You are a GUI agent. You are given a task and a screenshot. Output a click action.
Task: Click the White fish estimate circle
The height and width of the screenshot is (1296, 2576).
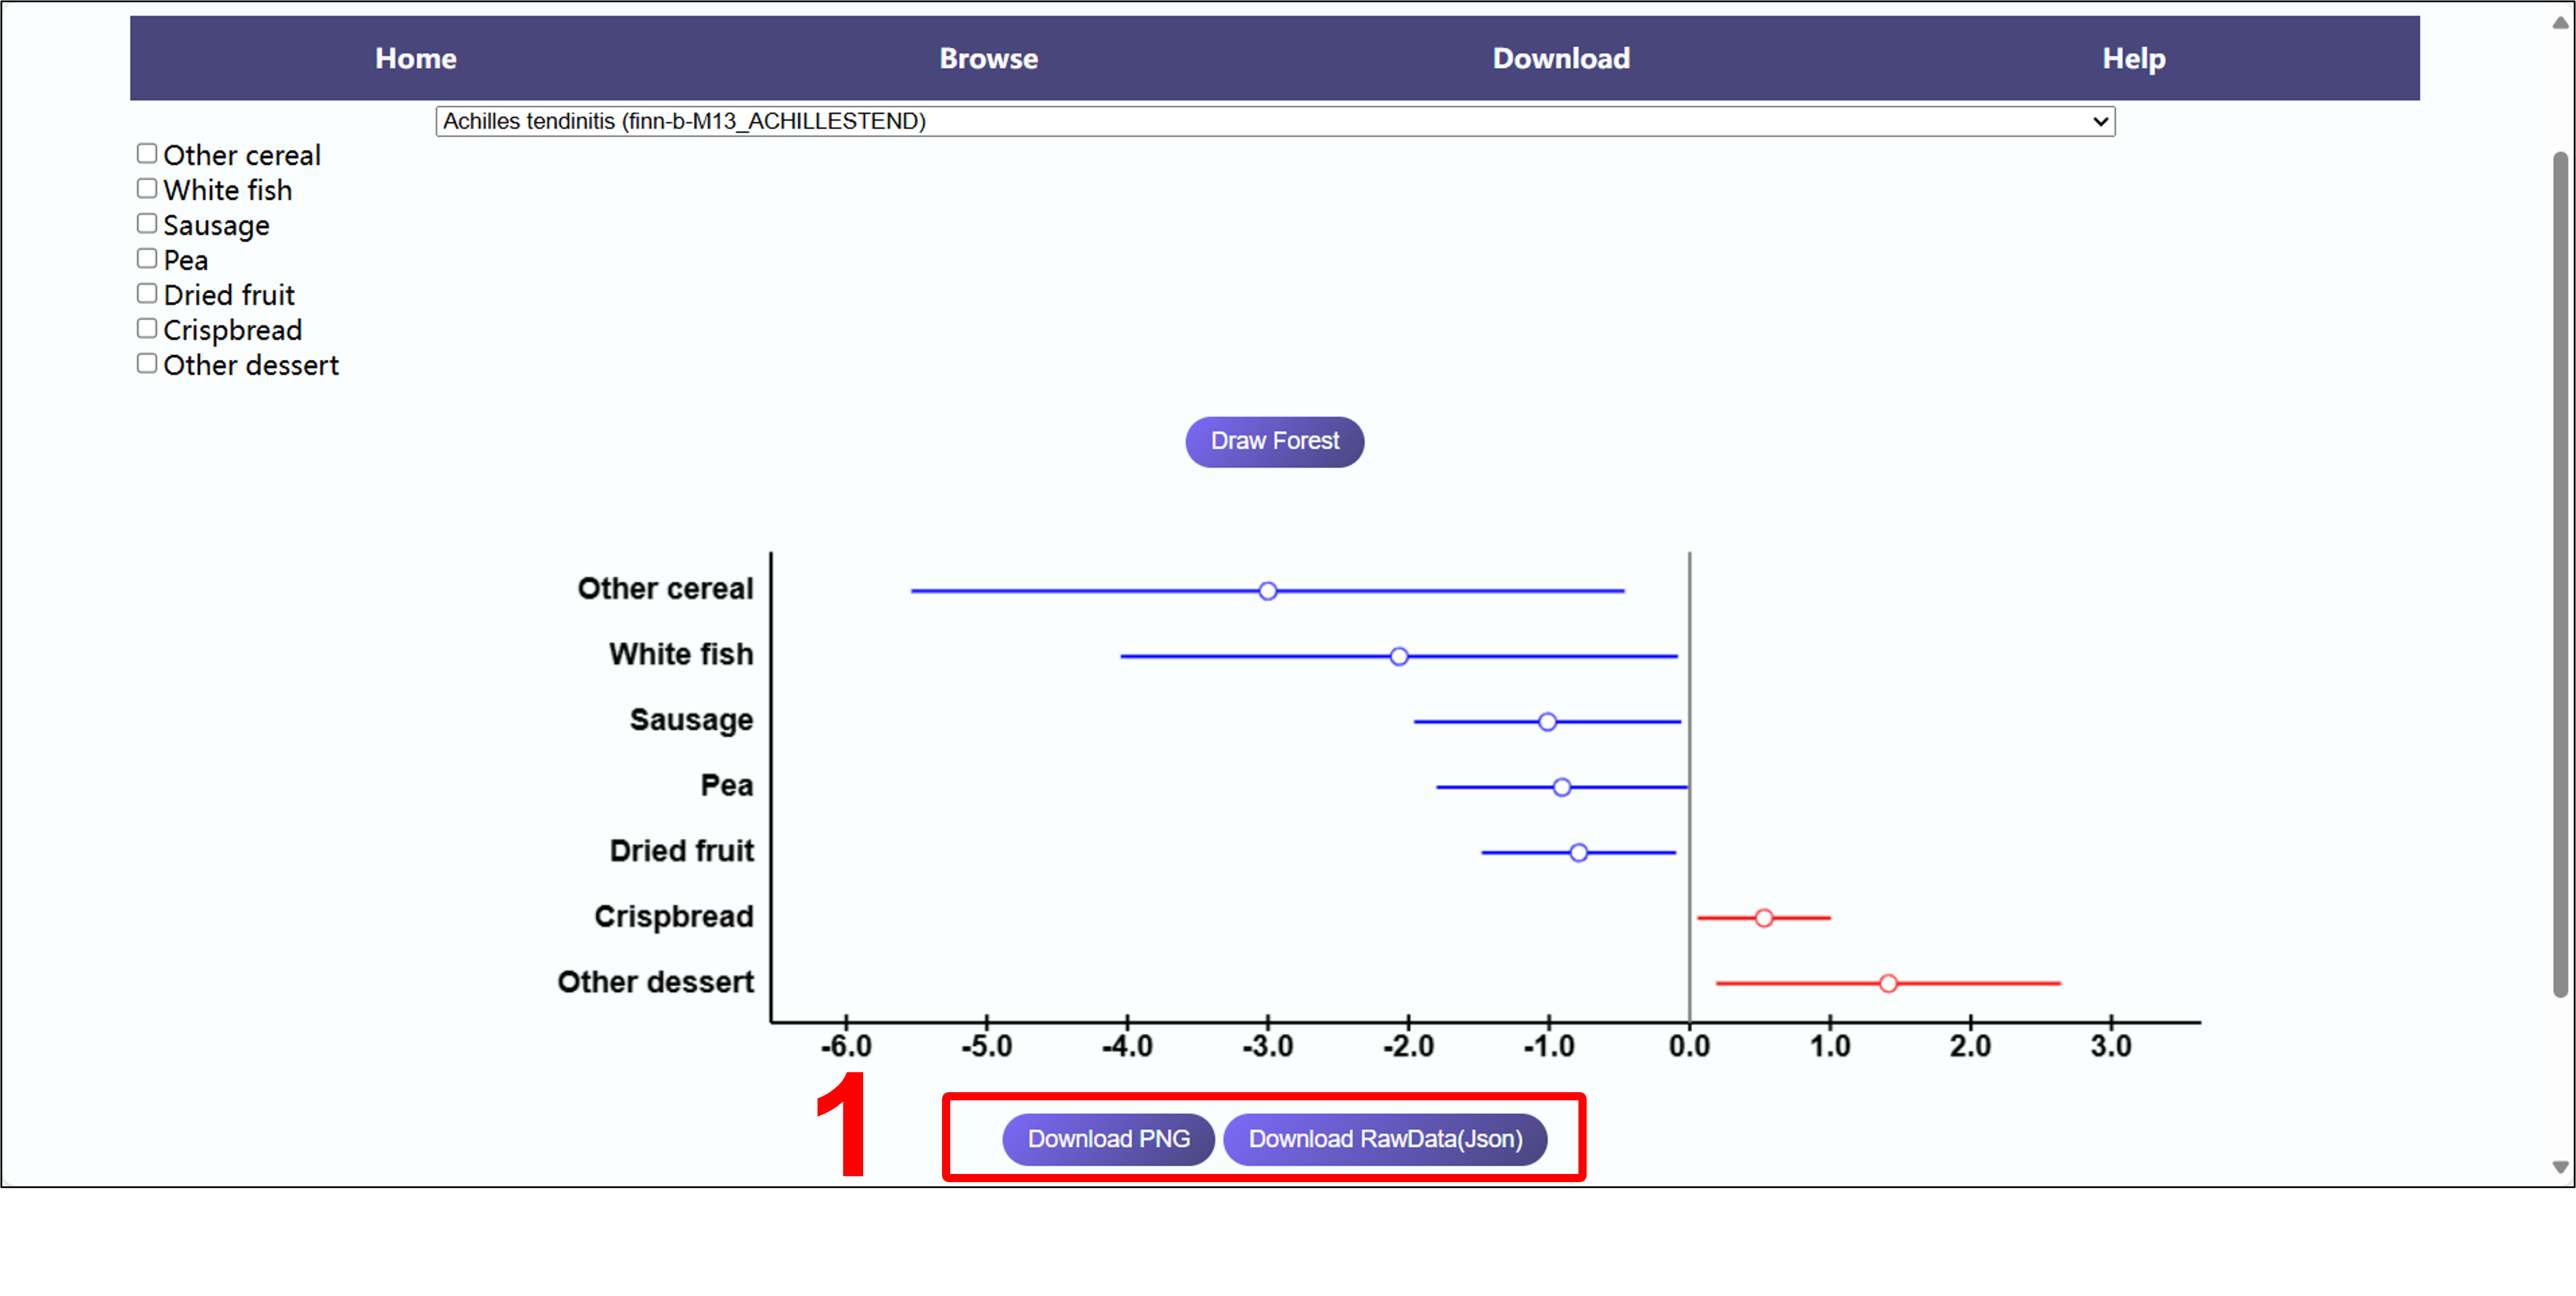1398,656
